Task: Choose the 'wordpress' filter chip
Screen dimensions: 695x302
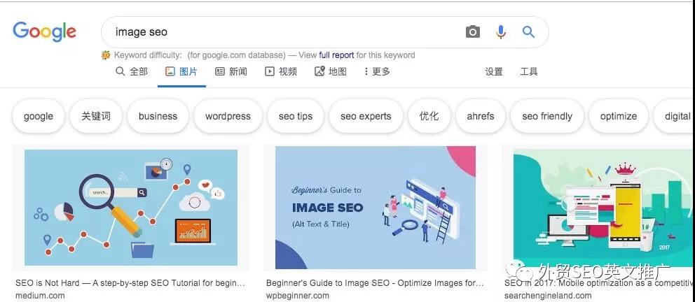Action: pyautogui.click(x=228, y=116)
